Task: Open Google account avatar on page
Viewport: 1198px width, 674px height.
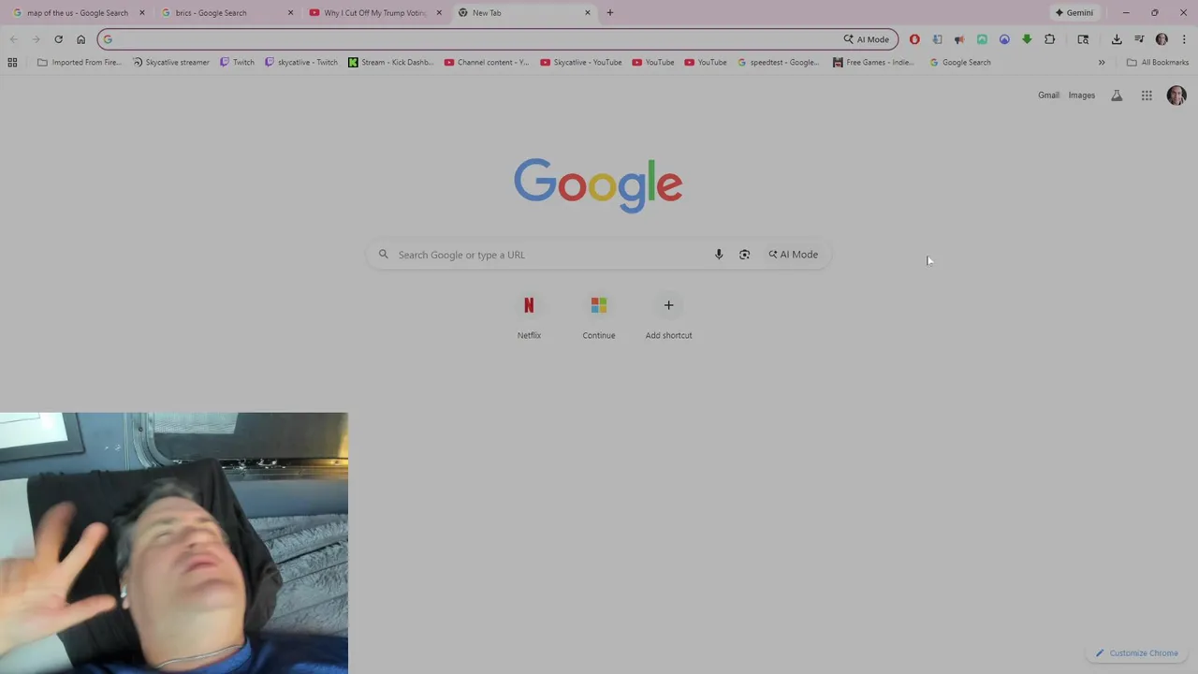Action: coord(1176,95)
